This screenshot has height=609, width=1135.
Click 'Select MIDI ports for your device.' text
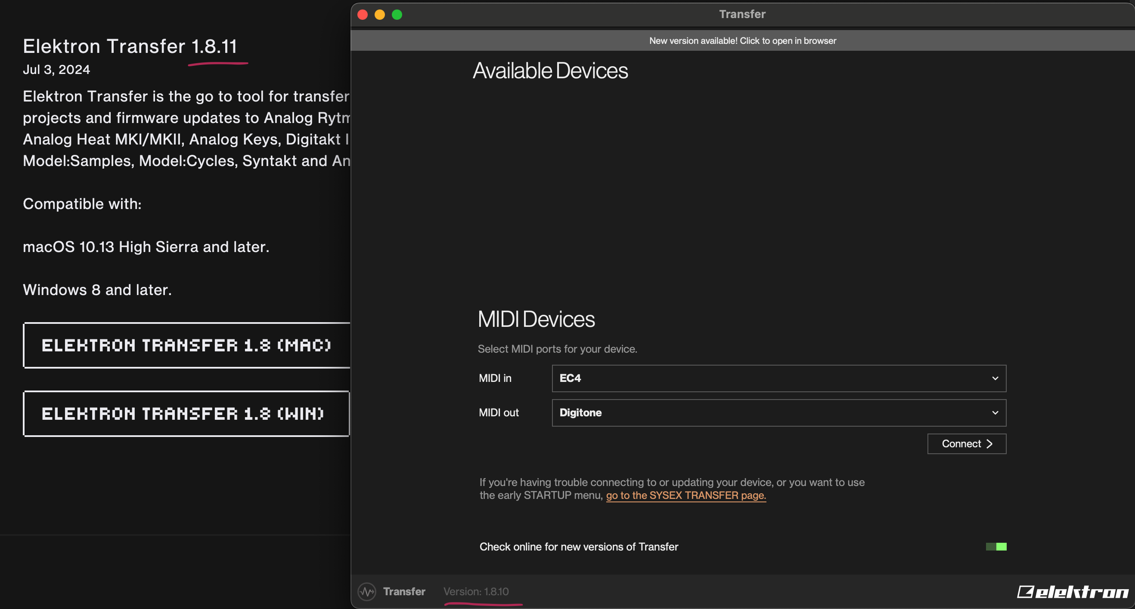(557, 349)
